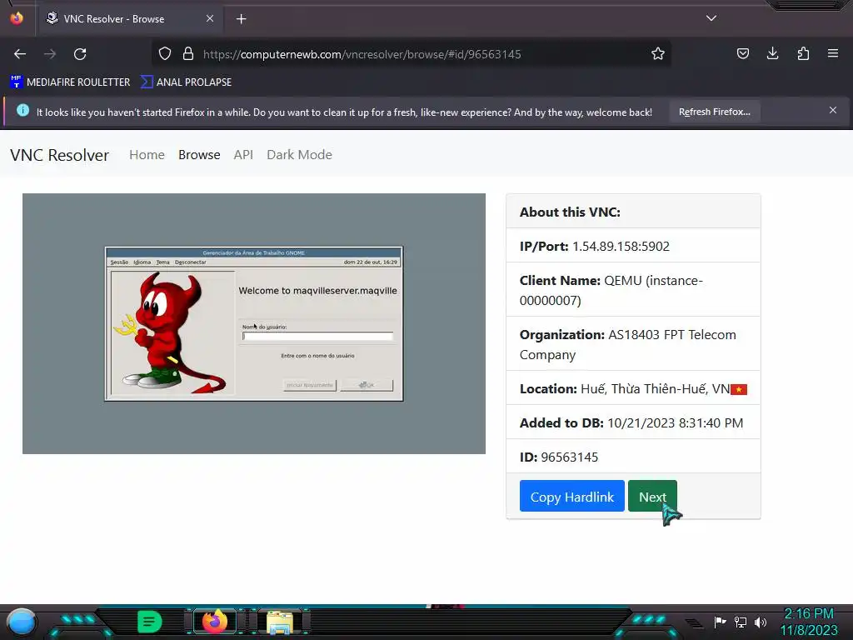Click the ID 96563145 text
The image size is (853, 640).
(559, 457)
